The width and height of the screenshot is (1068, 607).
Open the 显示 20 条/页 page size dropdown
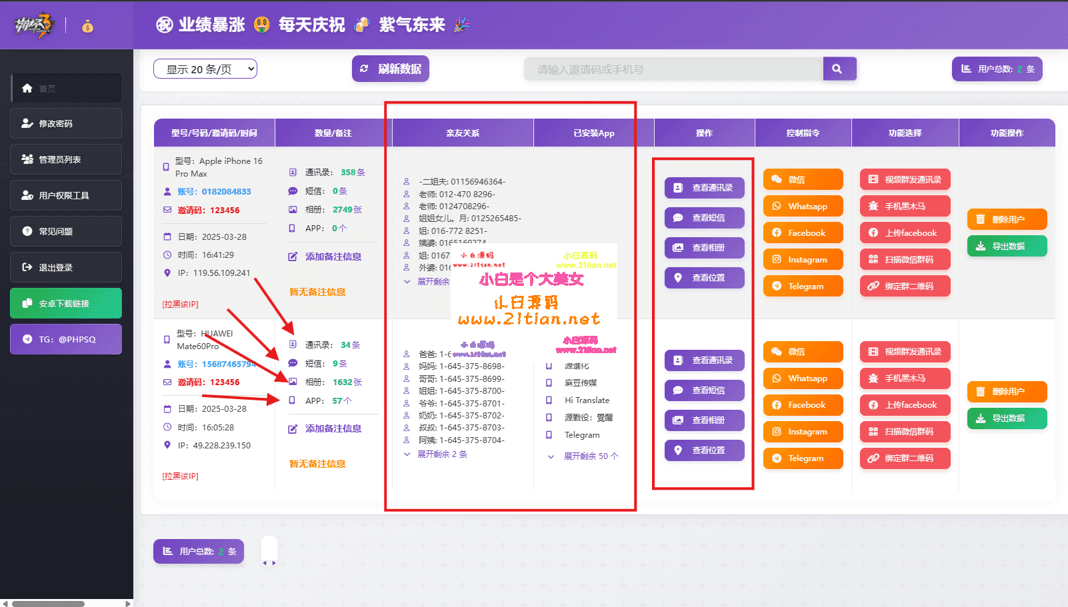(205, 69)
